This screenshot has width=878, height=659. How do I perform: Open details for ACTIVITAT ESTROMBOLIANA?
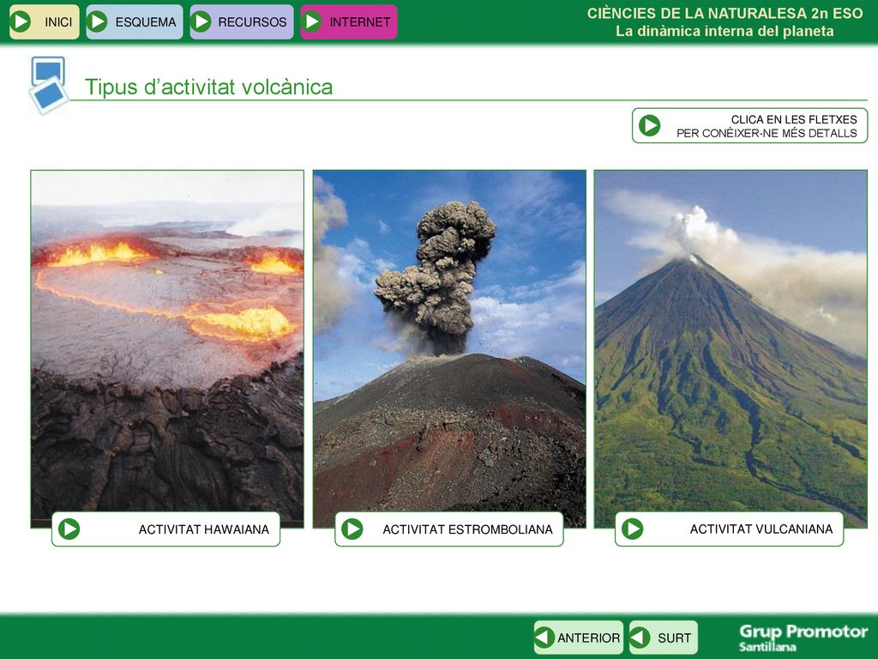coord(449,529)
